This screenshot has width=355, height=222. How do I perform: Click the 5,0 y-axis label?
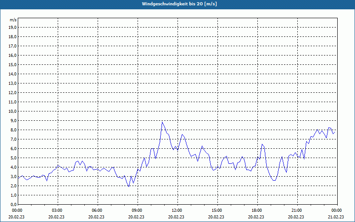(x=14, y=158)
